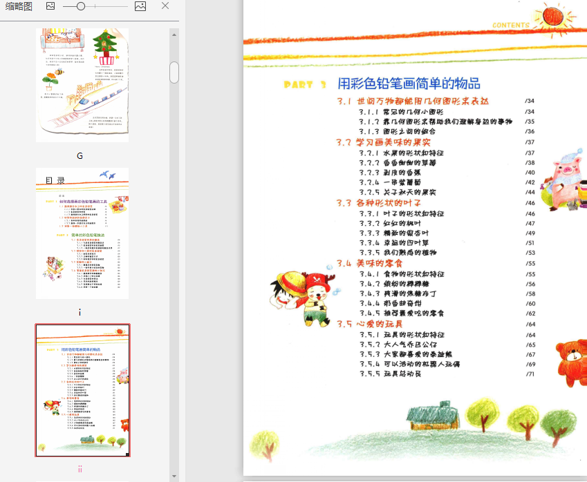587x482 pixels.
Task: Click the thumbnail scrollbar up arrow
Action: tap(174, 35)
